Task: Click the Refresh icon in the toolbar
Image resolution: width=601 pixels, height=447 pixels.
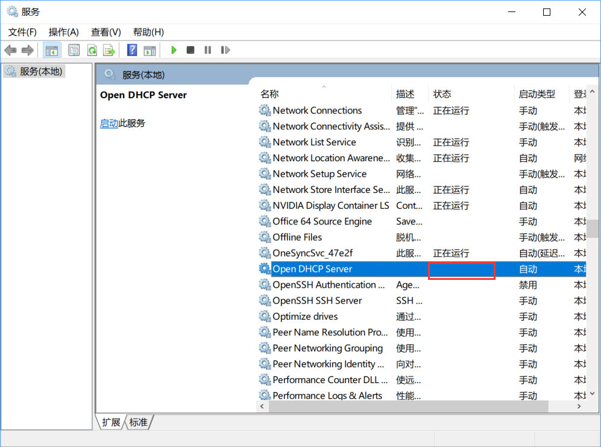Action: [92, 49]
